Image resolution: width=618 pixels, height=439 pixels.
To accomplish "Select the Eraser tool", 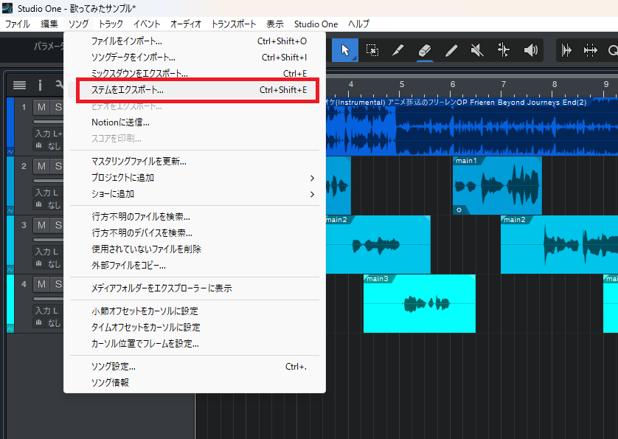I will 425,50.
